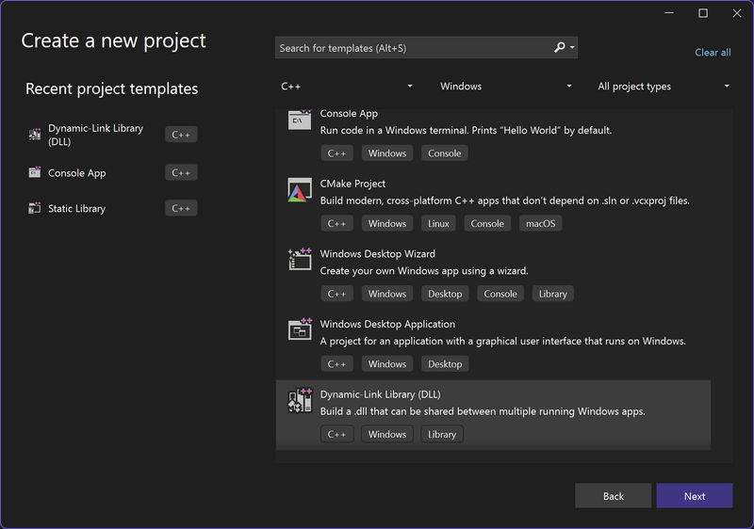
Task: Click the CMake Project template icon
Action: click(300, 189)
